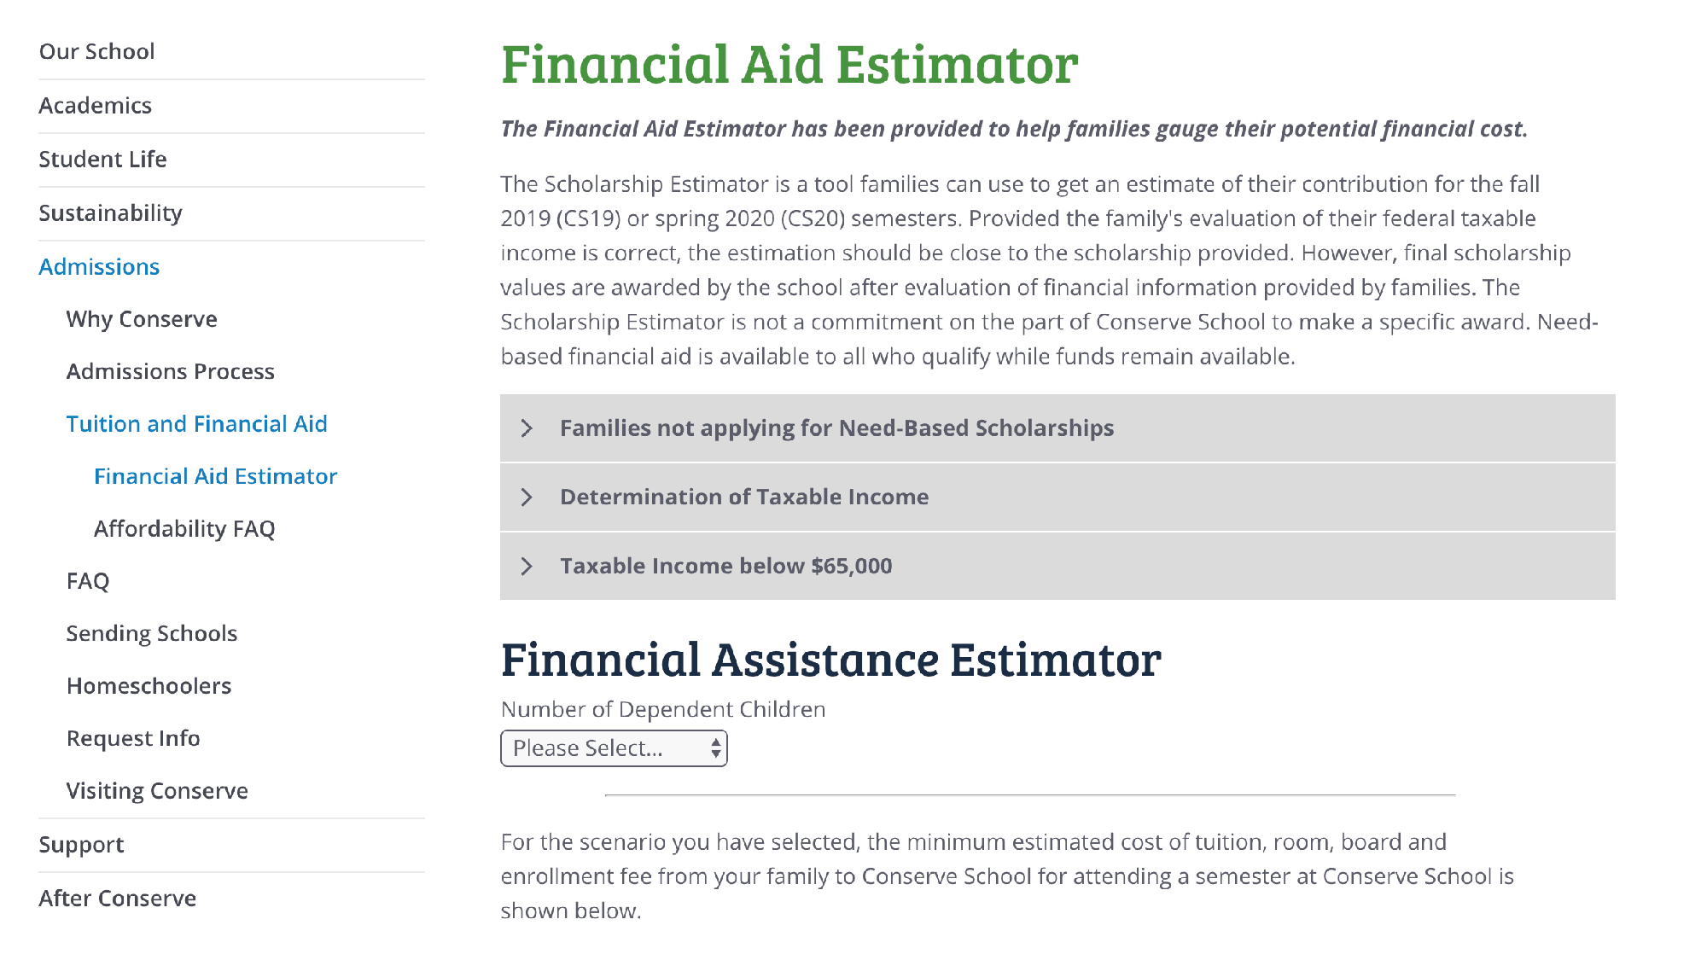Click the chevron icon next to 'Taxable Income below $65,000'

527,566
